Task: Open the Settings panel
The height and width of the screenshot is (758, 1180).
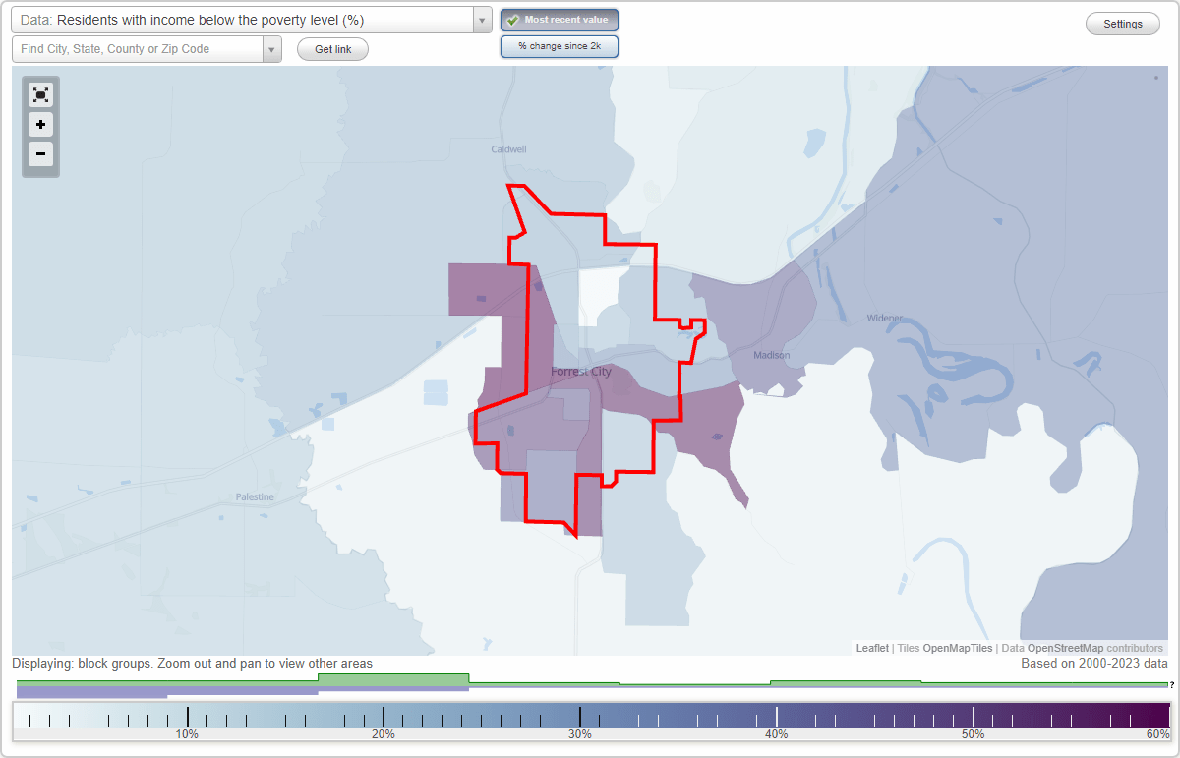Action: [x=1122, y=23]
